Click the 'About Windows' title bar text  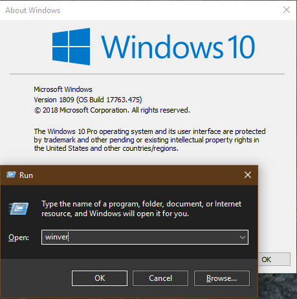click(33, 10)
